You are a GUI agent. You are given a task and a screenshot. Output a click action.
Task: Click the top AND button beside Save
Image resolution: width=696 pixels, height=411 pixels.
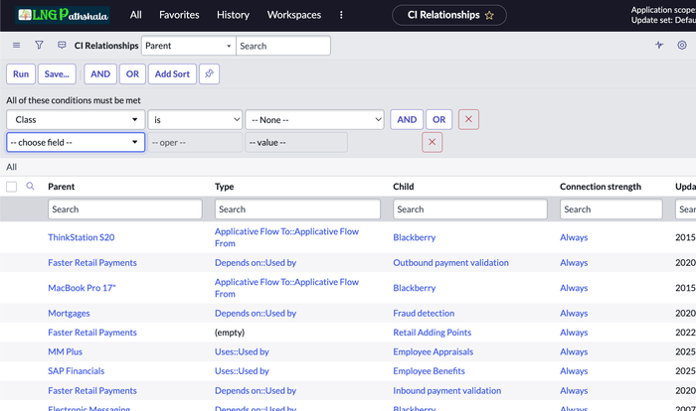tap(100, 74)
